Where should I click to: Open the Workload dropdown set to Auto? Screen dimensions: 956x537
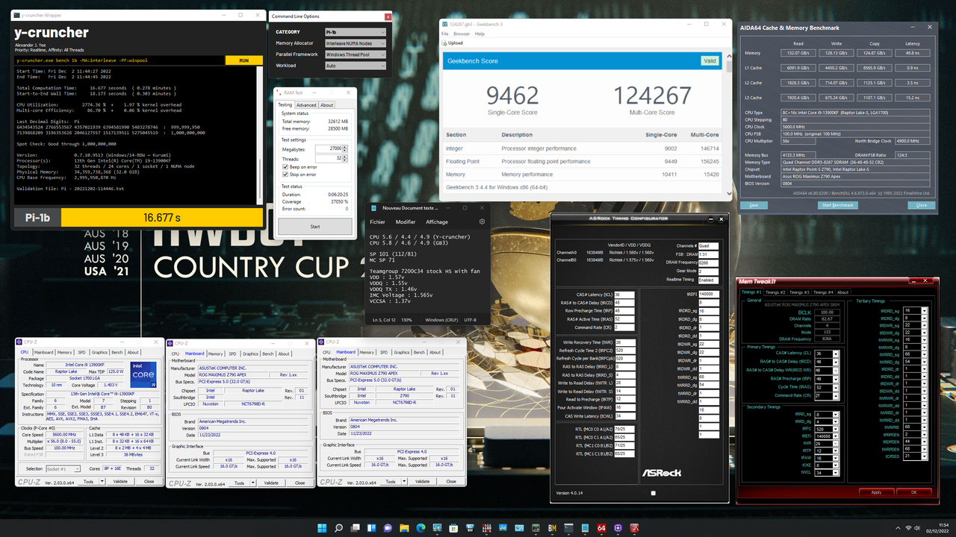(x=355, y=66)
